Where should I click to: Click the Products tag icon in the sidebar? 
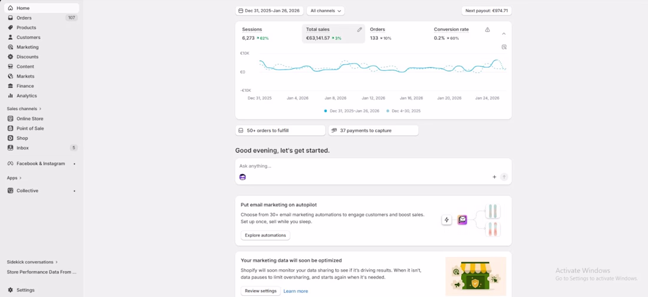[x=11, y=28]
